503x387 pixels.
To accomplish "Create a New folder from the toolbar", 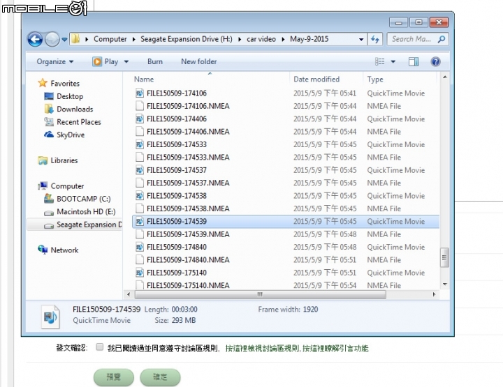I will [199, 61].
